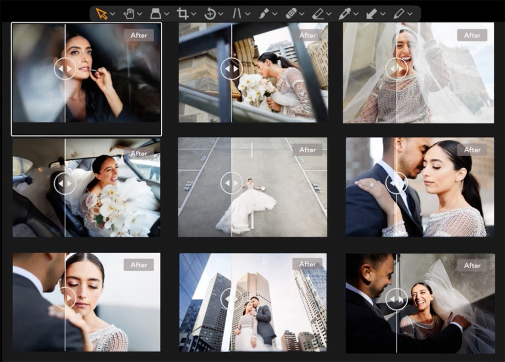Image resolution: width=505 pixels, height=362 pixels.
Task: Click the After label on embracing couple photo
Action: (x=472, y=150)
